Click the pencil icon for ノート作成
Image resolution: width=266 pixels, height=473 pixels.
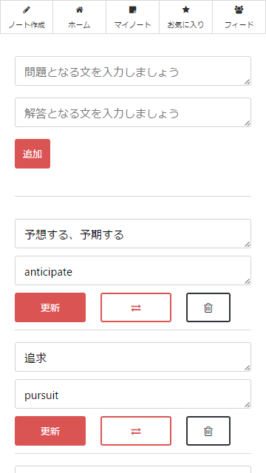pyautogui.click(x=27, y=10)
